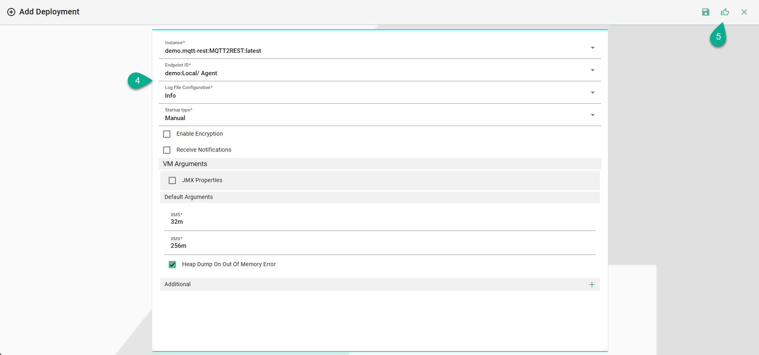
Task: Click the Additional section label
Action: point(178,284)
